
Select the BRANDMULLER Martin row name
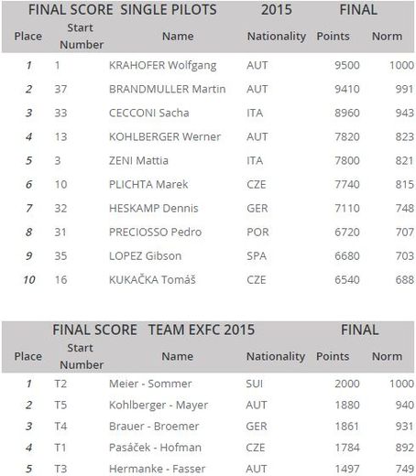[168, 89]
